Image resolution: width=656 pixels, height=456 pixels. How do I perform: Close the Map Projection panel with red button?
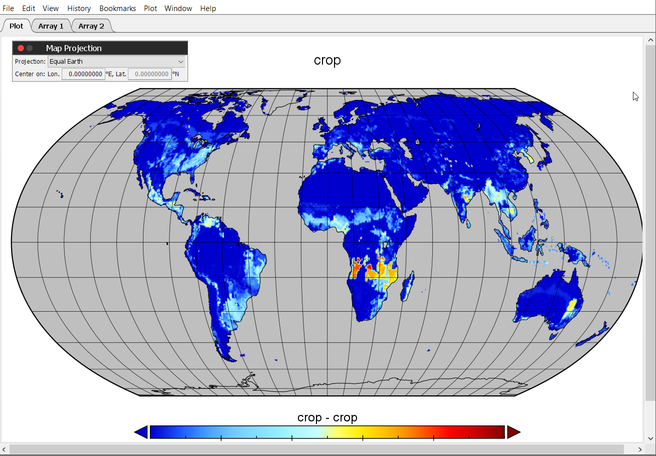(21, 48)
